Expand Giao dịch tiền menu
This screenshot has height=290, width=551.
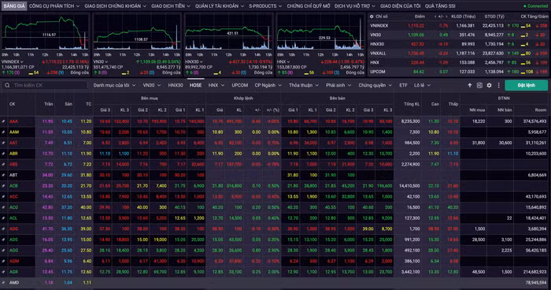171,6
